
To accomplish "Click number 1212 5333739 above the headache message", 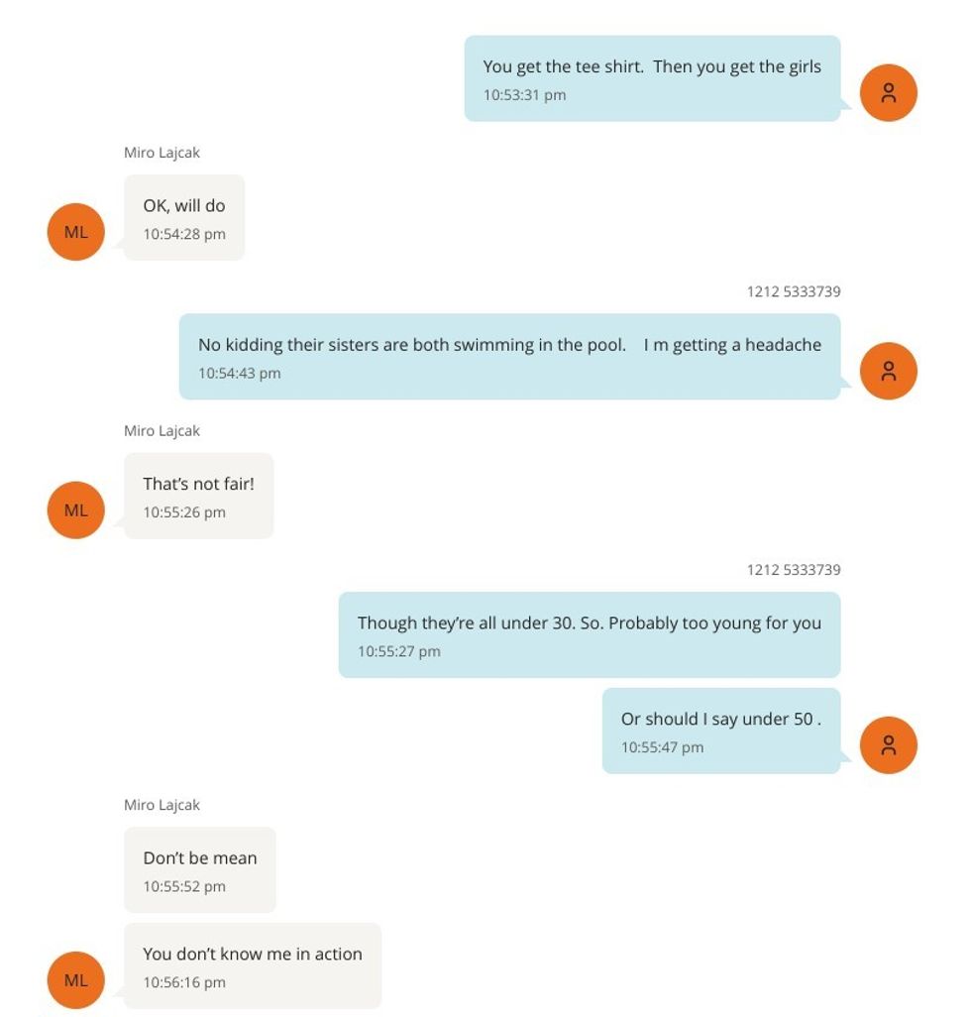I will (x=793, y=291).
